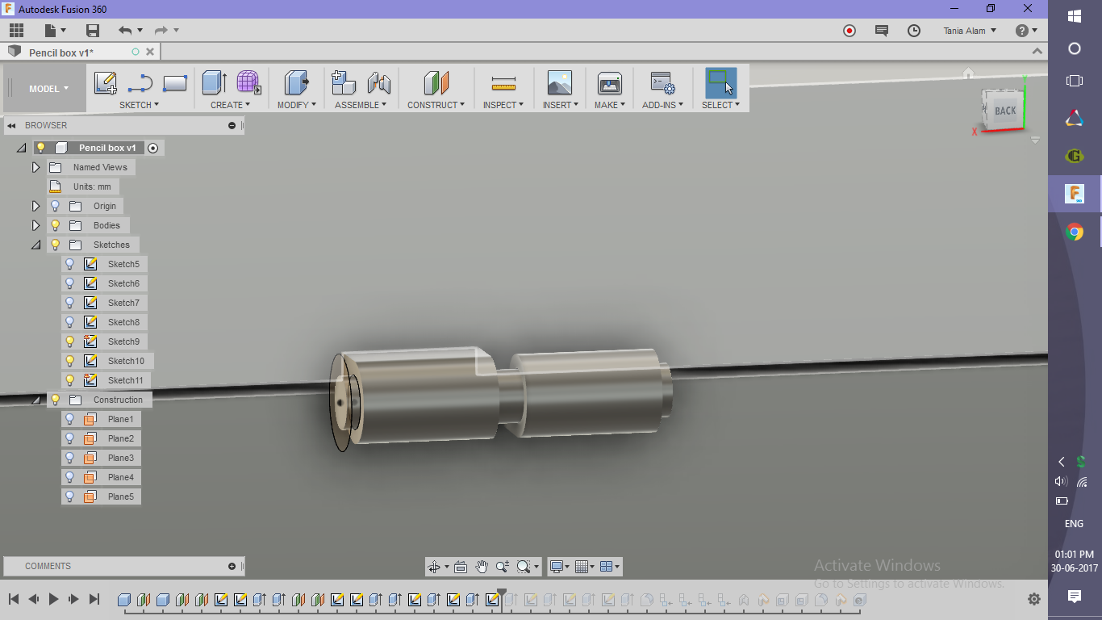
Task: Click the help question mark button
Action: (1022, 31)
